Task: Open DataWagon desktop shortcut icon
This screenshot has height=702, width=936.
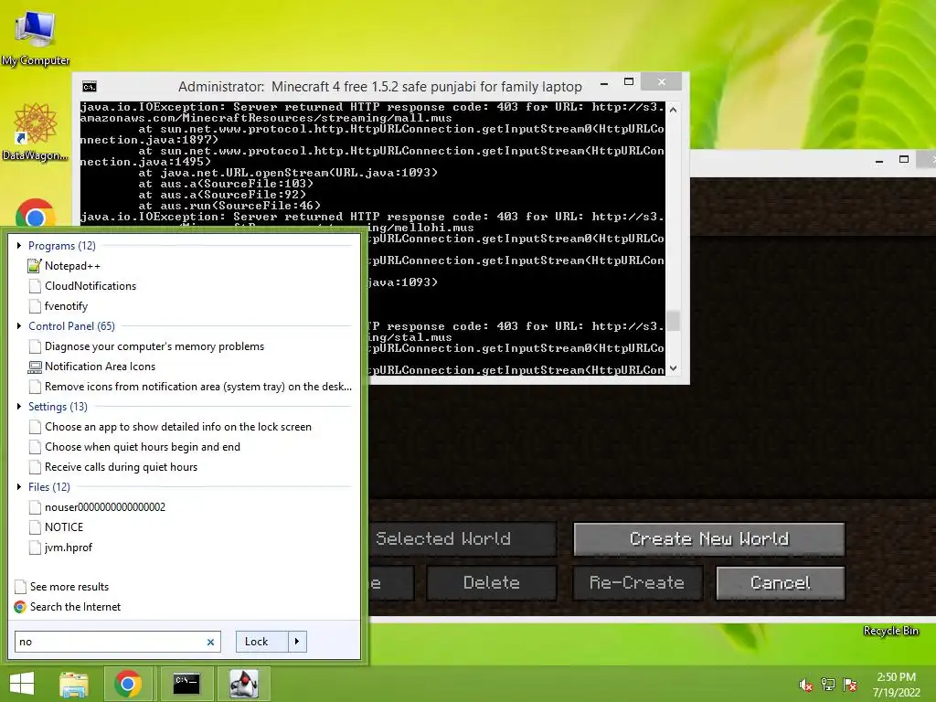Action: pos(35,132)
